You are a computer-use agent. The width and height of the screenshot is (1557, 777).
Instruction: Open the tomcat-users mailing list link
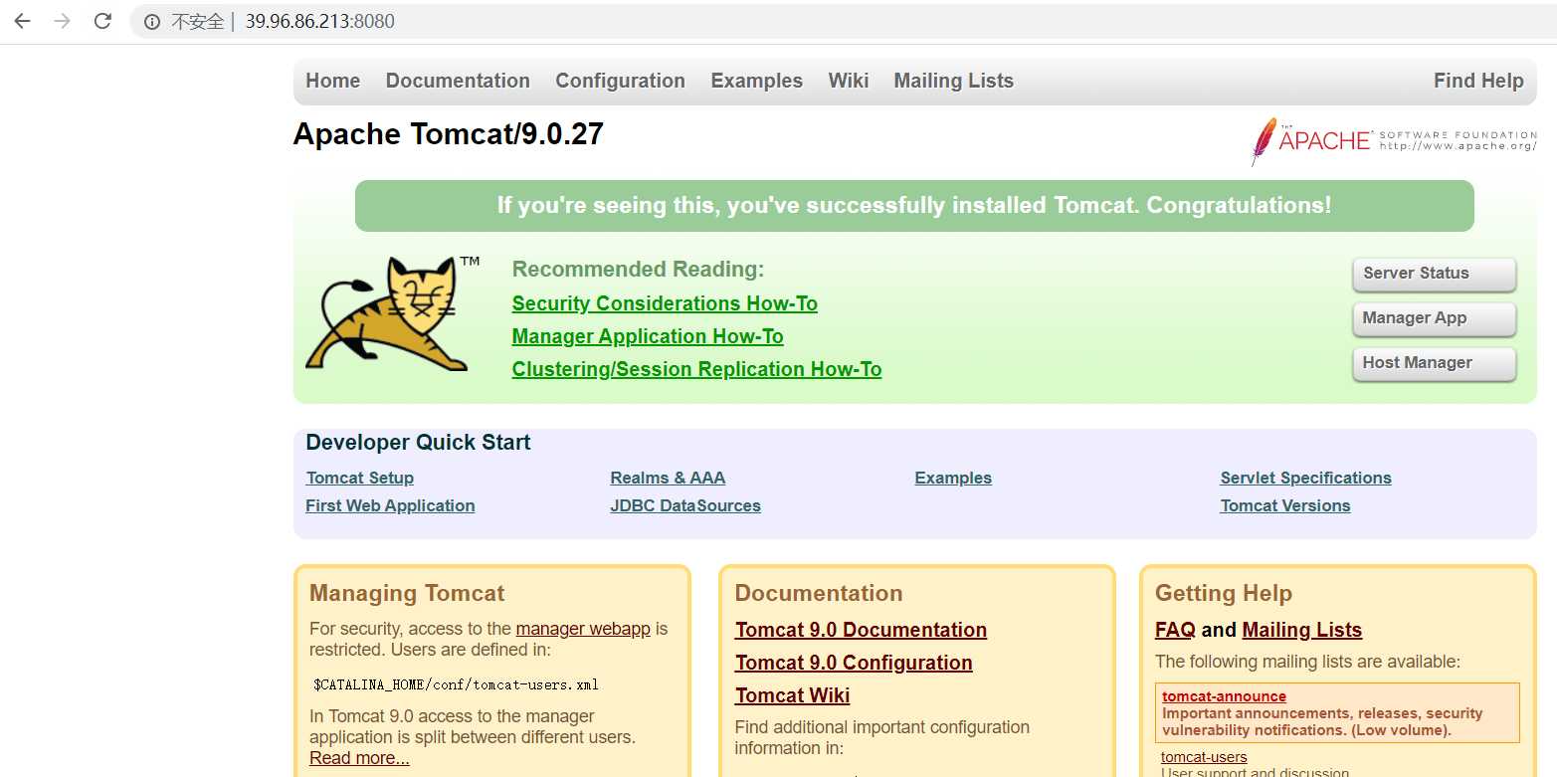1204,757
